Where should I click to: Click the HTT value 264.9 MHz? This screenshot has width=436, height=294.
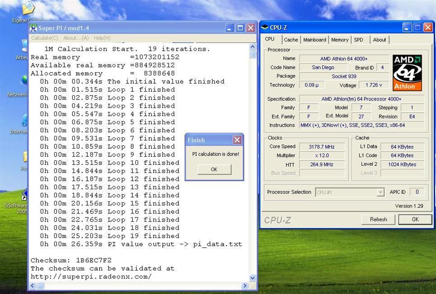click(x=322, y=164)
